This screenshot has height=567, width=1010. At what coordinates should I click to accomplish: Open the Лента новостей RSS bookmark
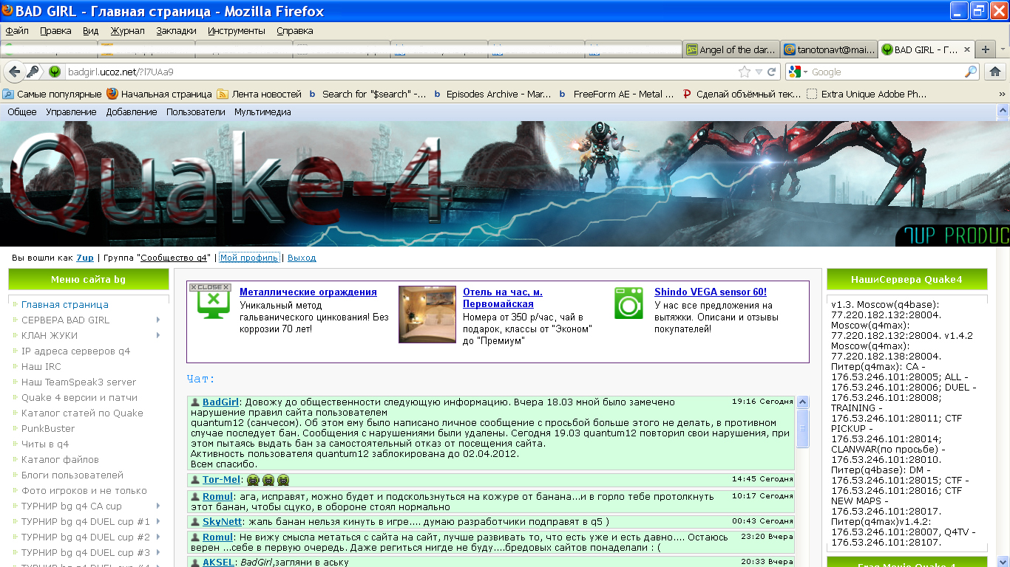pos(260,94)
